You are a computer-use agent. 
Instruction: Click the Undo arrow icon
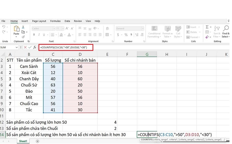tap(4, 27)
